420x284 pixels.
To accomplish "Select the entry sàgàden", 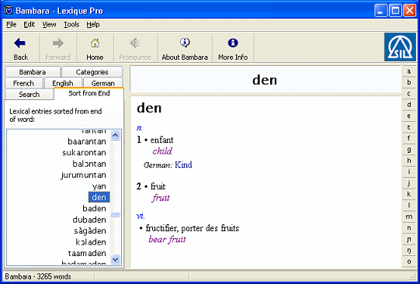I will pyautogui.click(x=90, y=230).
